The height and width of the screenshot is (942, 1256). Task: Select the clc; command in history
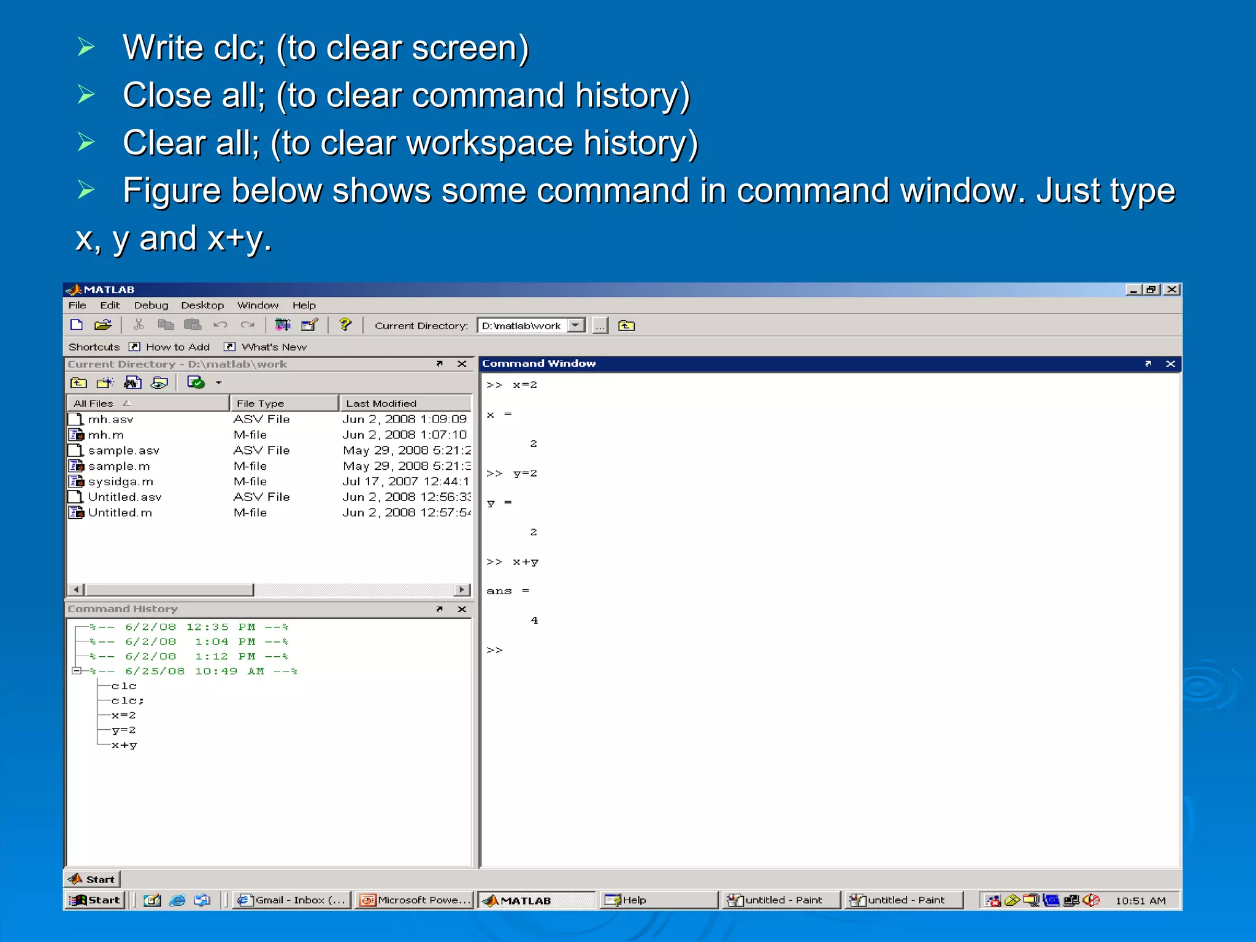click(128, 700)
